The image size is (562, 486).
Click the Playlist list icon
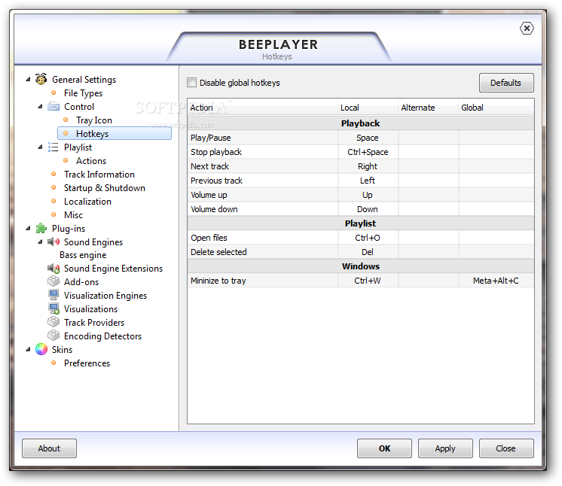tap(53, 147)
